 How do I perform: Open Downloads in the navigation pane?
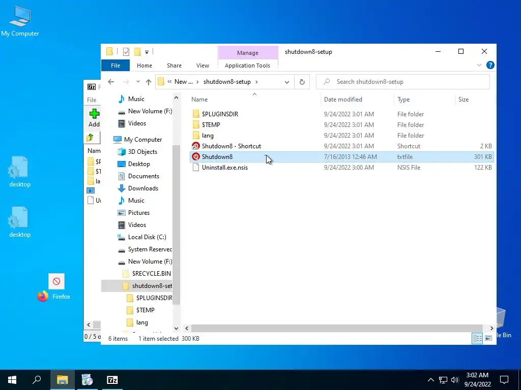[x=143, y=188]
